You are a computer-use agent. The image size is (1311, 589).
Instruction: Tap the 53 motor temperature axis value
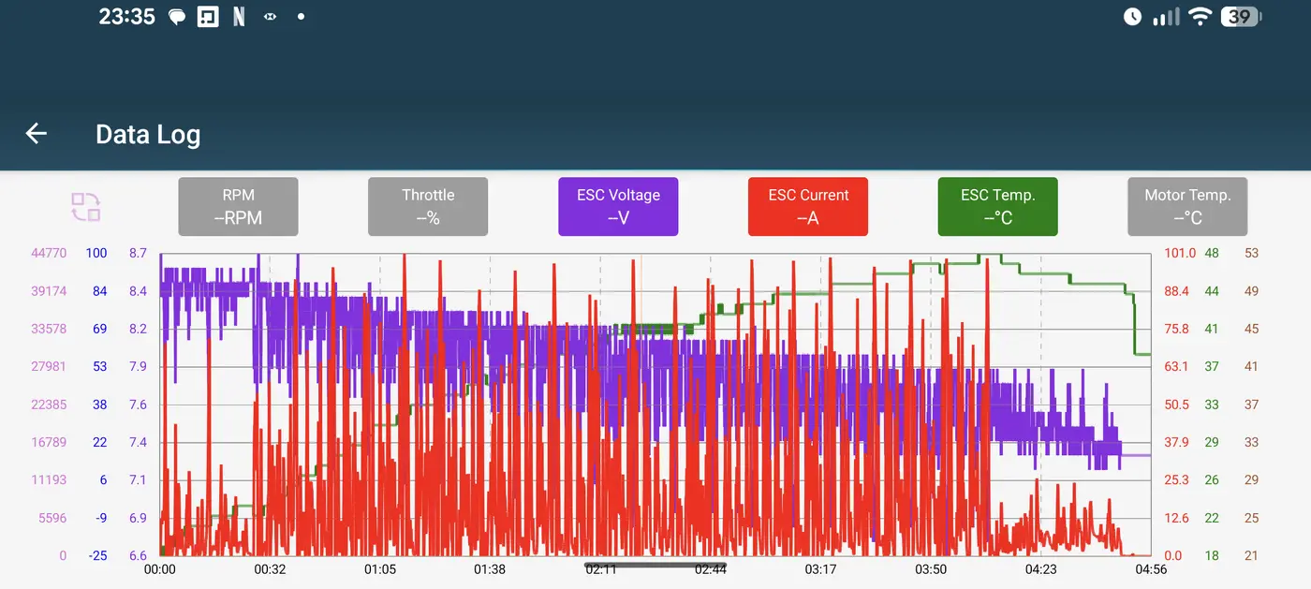point(1251,253)
